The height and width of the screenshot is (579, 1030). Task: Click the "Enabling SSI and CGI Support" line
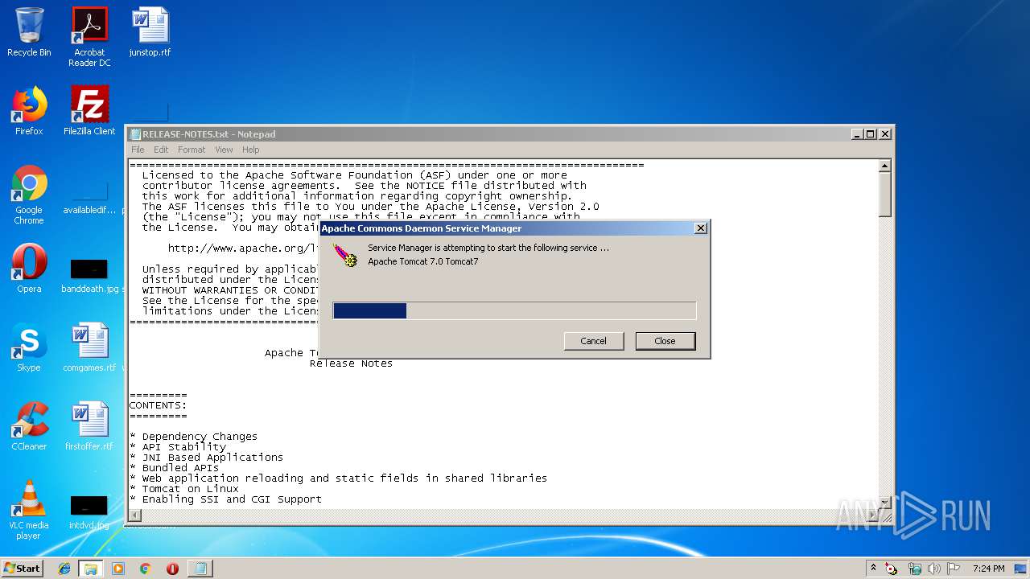click(x=226, y=499)
